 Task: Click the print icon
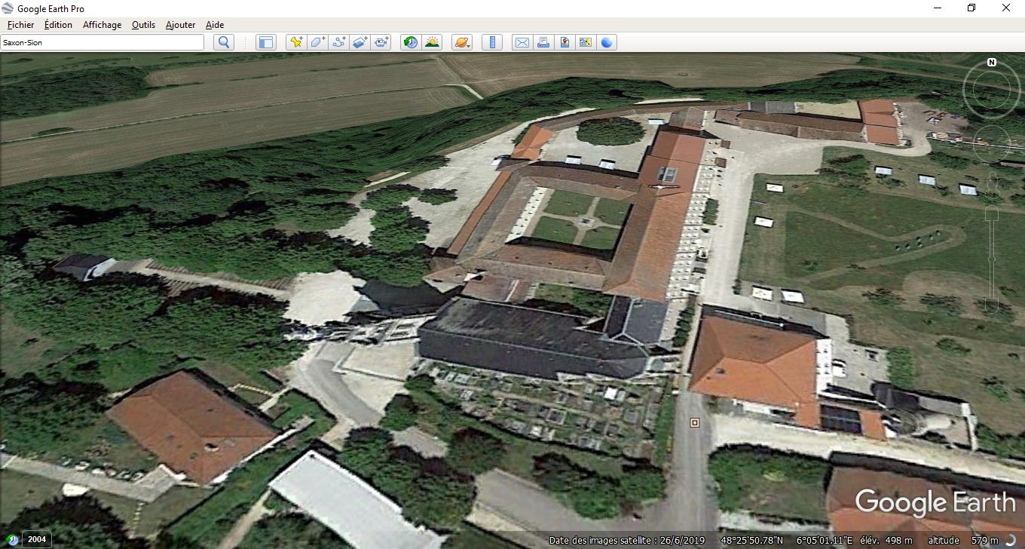(543, 42)
